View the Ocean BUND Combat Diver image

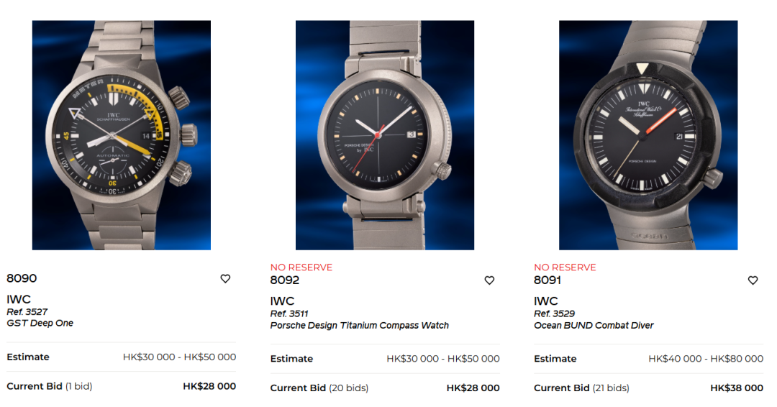pos(648,135)
